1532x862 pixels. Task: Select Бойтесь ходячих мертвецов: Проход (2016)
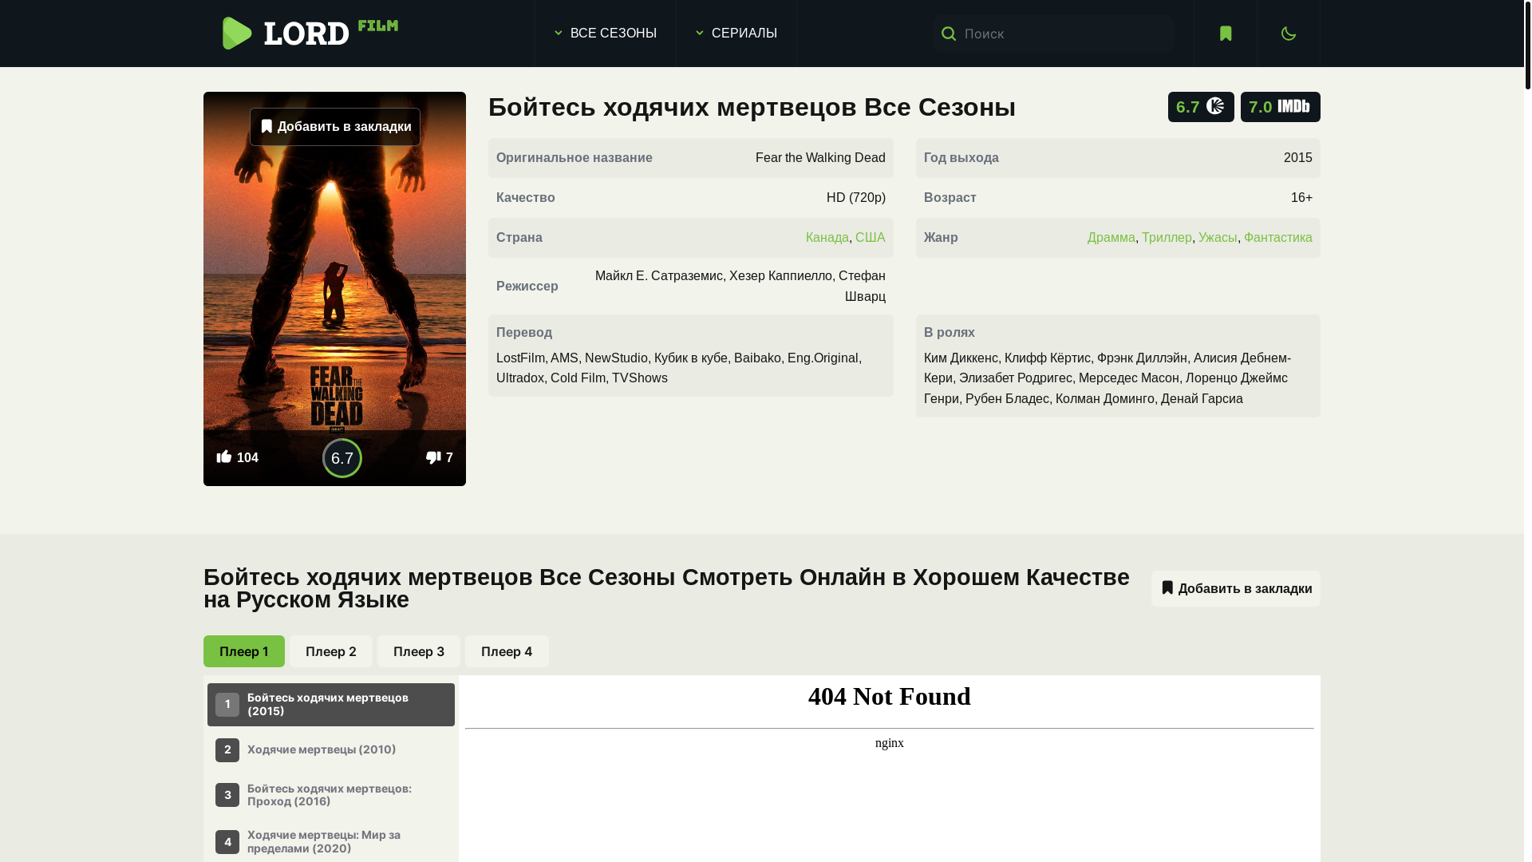(x=331, y=795)
